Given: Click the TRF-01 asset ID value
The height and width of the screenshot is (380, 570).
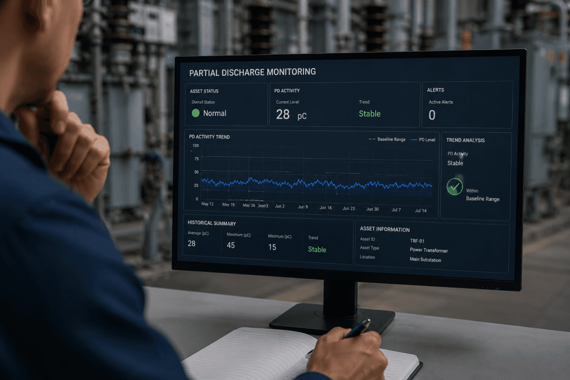Looking at the screenshot, I should pyautogui.click(x=417, y=241).
